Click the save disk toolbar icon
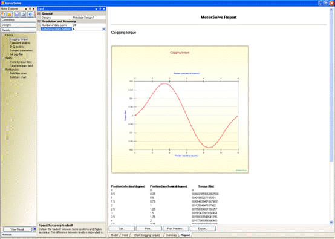 click(x=17, y=15)
